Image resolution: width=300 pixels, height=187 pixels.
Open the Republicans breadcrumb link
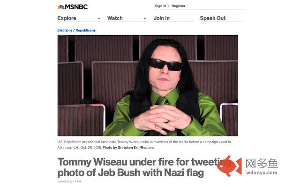[85, 30]
